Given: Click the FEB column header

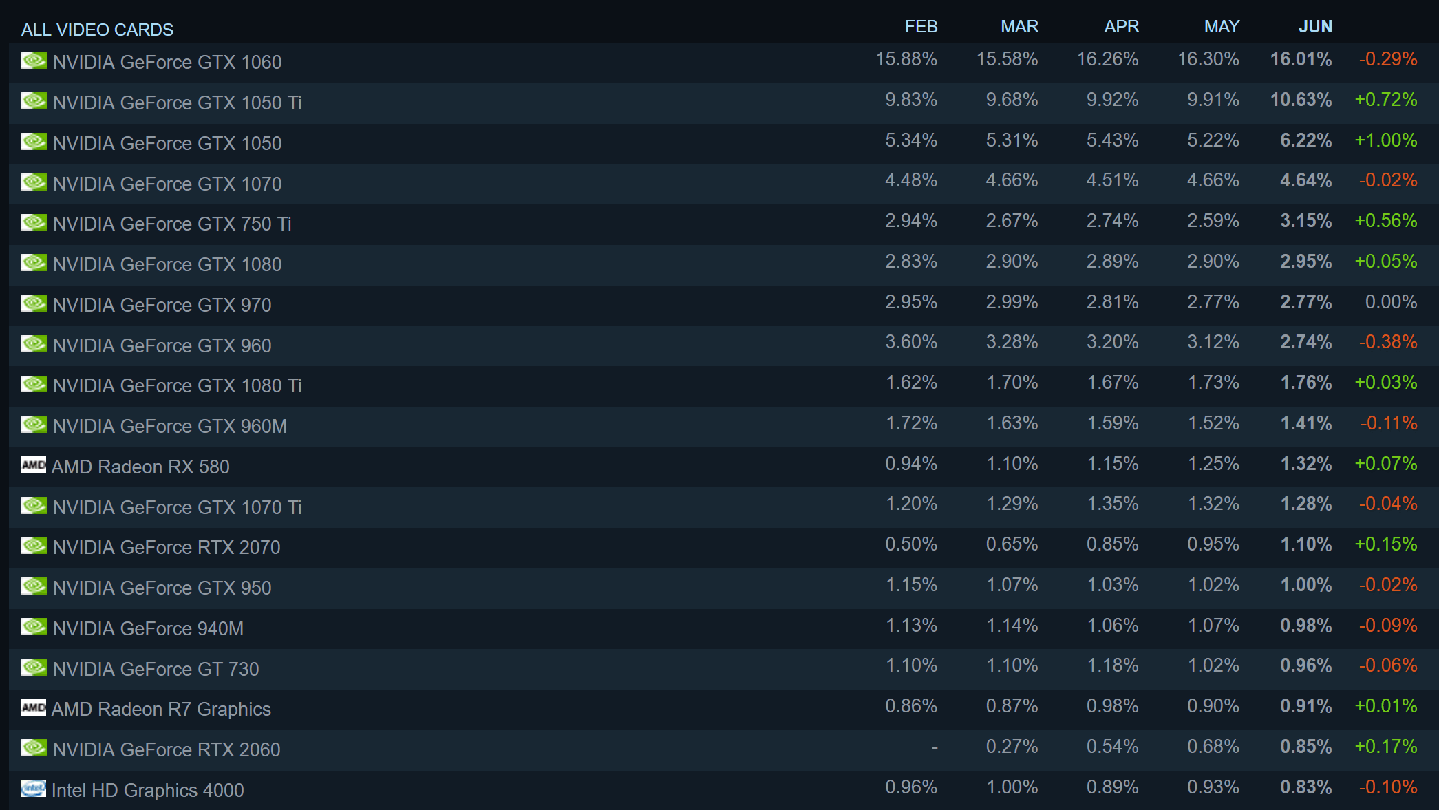Looking at the screenshot, I should pos(921,27).
